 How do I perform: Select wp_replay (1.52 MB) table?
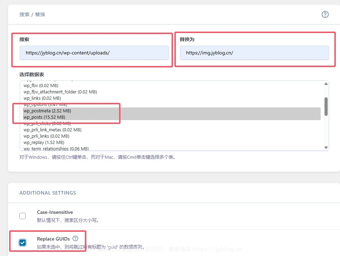[172, 142]
